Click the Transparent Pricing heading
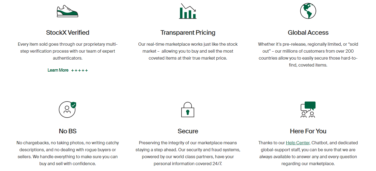The image size is (376, 171). click(x=188, y=33)
